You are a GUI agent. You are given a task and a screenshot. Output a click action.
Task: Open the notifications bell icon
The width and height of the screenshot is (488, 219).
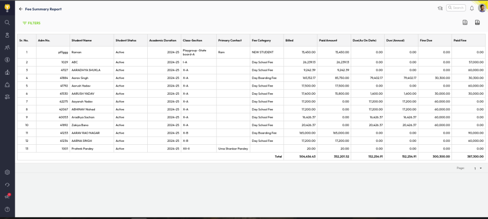pyautogui.click(x=472, y=8)
